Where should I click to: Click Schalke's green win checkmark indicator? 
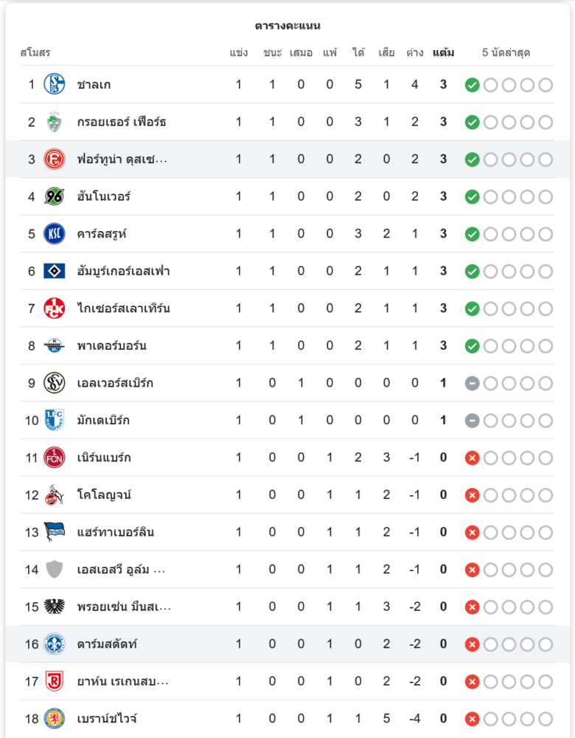click(473, 85)
